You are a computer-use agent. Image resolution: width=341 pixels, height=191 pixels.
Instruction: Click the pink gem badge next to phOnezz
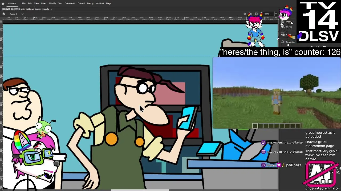[279, 165]
